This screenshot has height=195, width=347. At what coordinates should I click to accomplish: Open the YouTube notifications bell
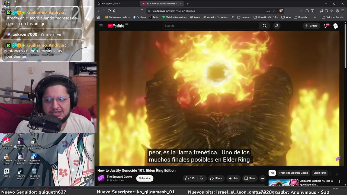[x=326, y=26]
